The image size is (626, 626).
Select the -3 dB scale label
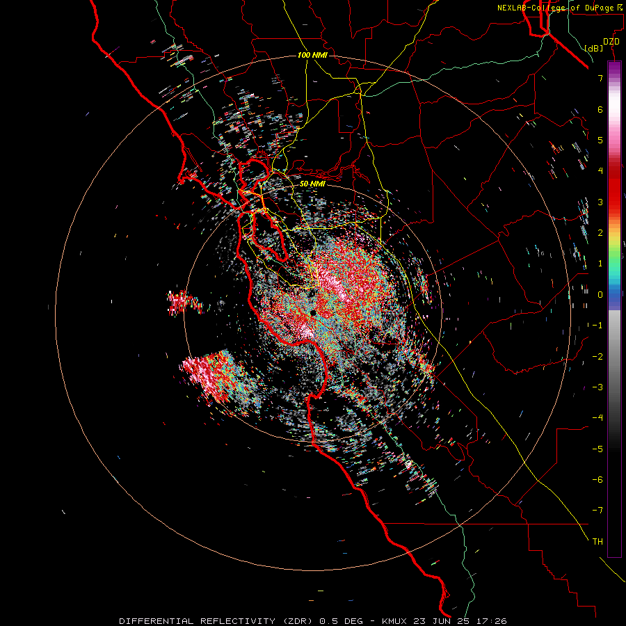coord(597,387)
